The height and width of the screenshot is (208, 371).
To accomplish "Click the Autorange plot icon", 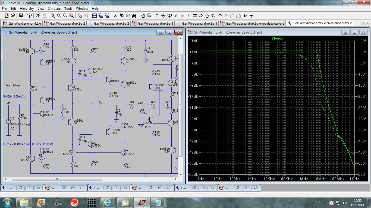I will (x=86, y=15).
